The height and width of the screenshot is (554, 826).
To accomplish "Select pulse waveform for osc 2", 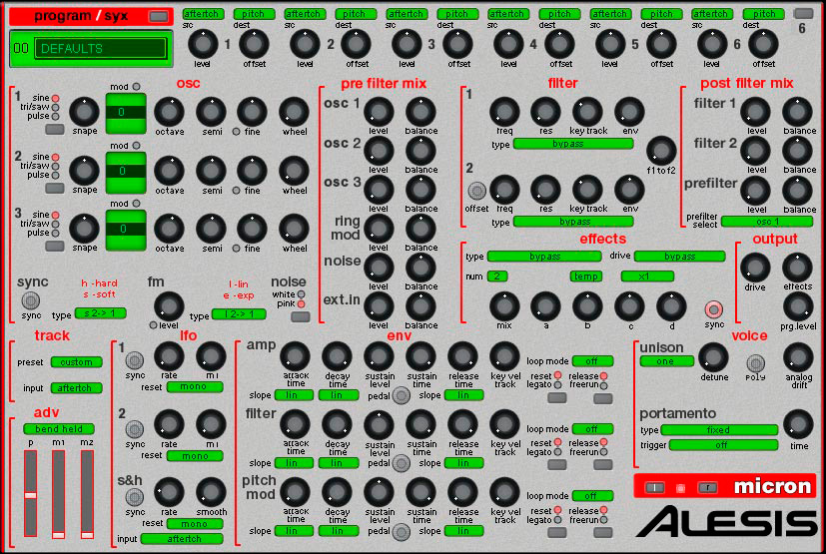I will pos(55,175).
